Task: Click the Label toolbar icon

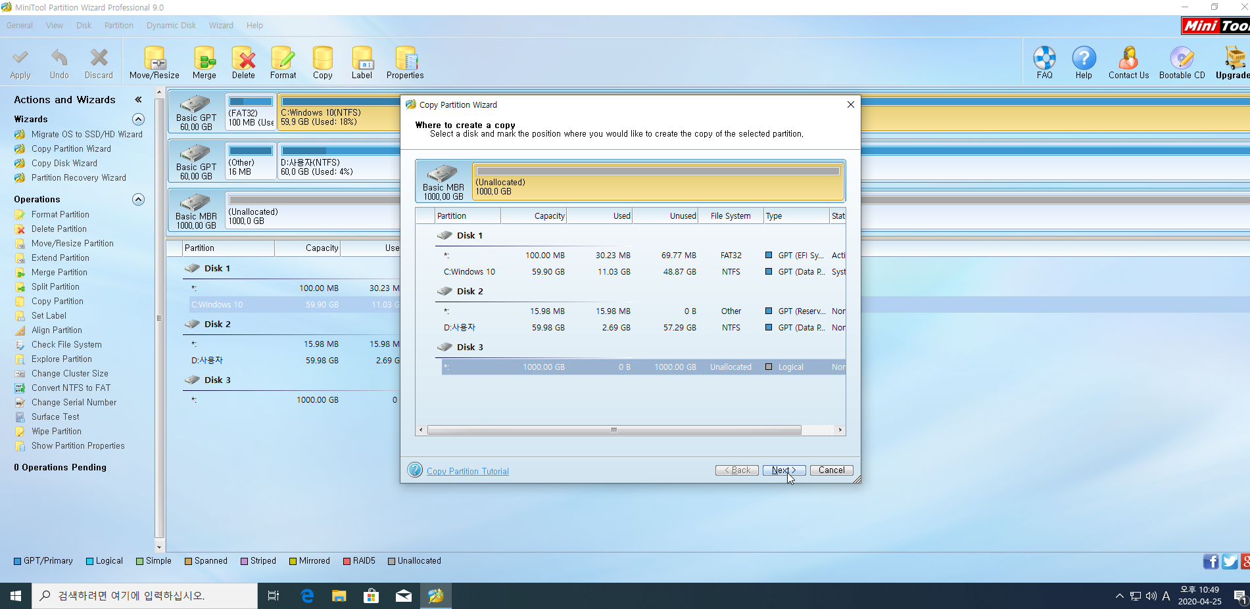Action: 362,58
